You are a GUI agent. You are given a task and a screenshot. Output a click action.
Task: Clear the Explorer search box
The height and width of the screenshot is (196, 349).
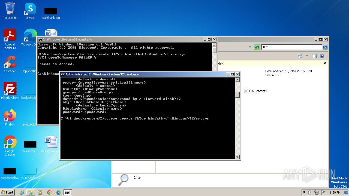[x=325, y=47]
